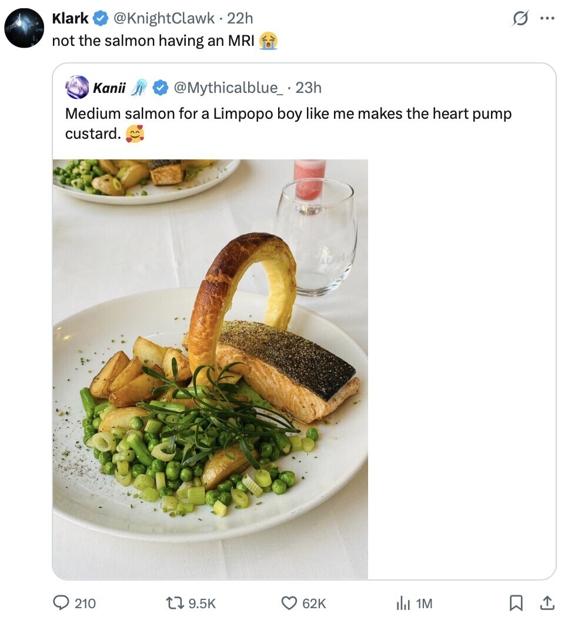Screen dimensions: 568x620
Task: Open Klark's profile avatar
Action: (24, 28)
